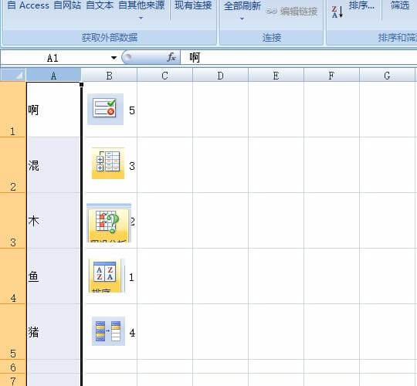Select the group outline picture in B2
The width and height of the screenshot is (417, 386).
[x=108, y=163]
